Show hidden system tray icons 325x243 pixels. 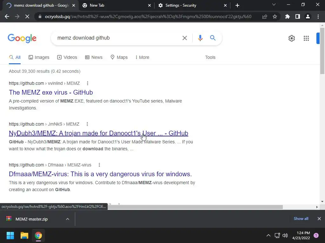pos(269,235)
